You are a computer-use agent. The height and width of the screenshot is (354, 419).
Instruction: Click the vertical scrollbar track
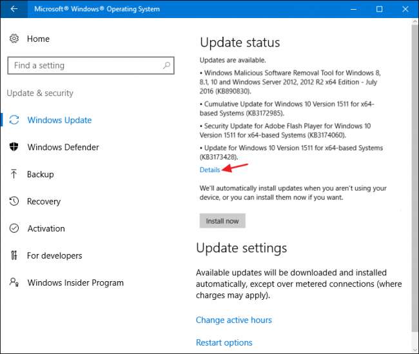coord(415,187)
